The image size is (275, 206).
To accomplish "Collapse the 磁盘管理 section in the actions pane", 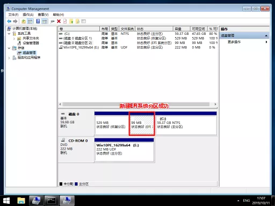I will coord(266,35).
